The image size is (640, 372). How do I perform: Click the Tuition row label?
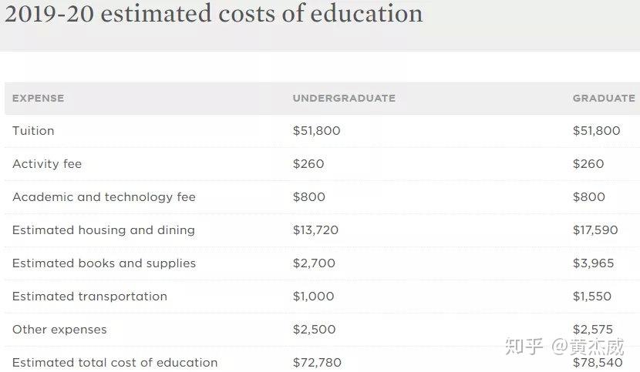coord(33,130)
